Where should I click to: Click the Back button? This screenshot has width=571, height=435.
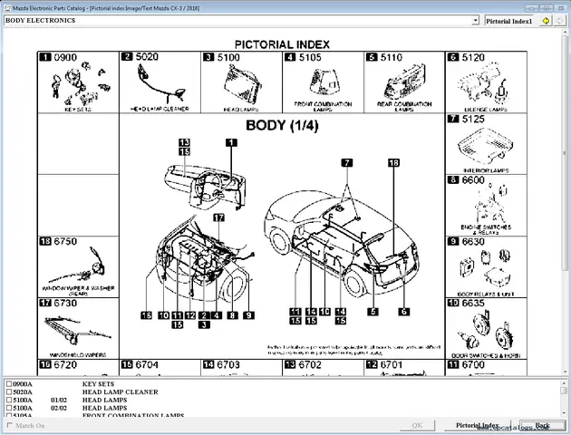[542, 425]
